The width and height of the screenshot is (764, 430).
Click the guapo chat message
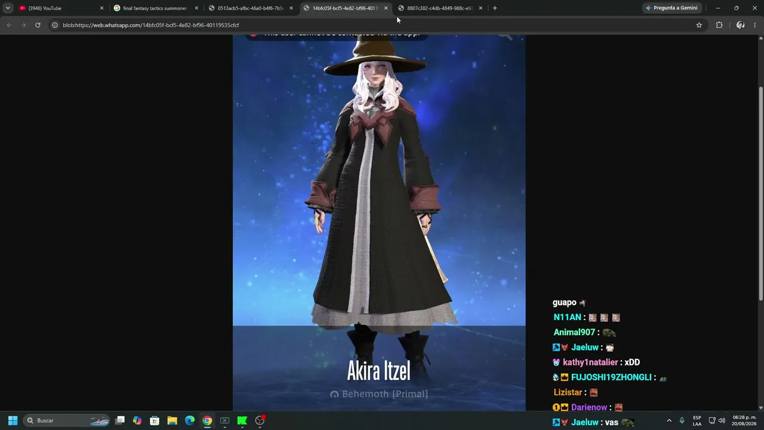[569, 303]
